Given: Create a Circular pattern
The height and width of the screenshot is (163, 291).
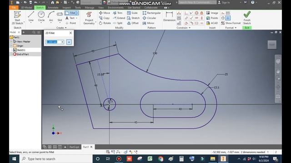Looking at the screenshot, I should tap(150, 18).
